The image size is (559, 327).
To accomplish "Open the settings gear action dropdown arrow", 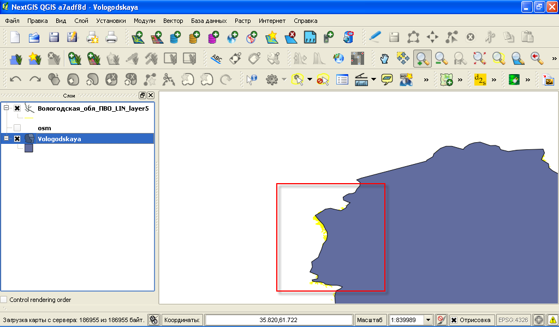I will pyautogui.click(x=284, y=80).
